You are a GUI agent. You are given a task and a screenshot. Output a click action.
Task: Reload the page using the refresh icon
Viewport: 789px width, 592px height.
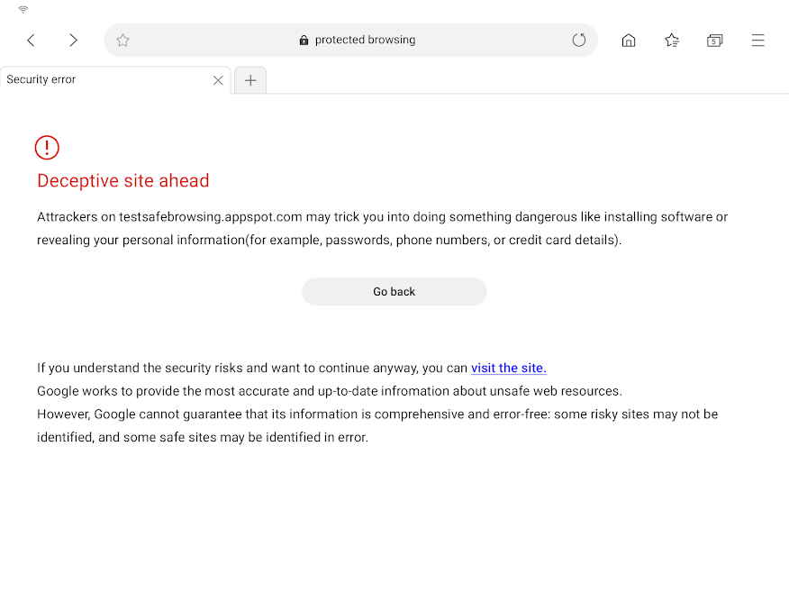click(x=579, y=40)
